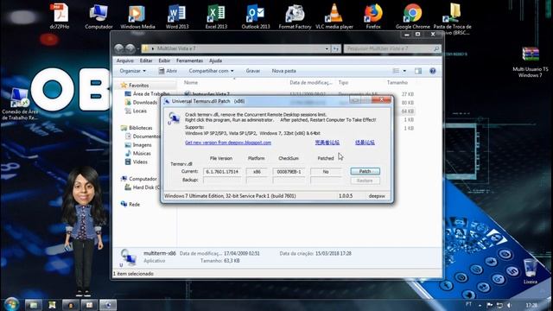Open the Computador desktop icon
Screen dimensions: 553x311
(99, 16)
